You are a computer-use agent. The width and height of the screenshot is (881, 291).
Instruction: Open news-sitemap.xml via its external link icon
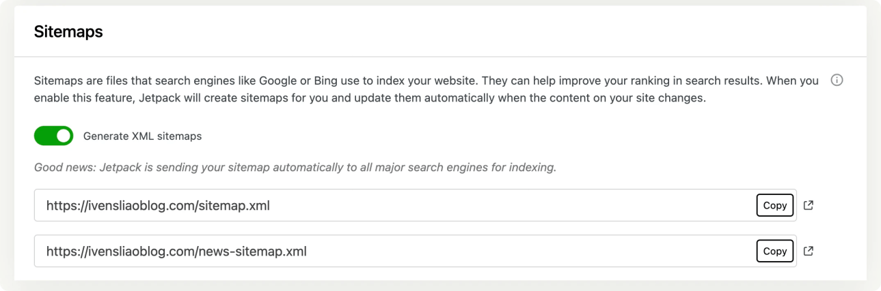tap(809, 251)
